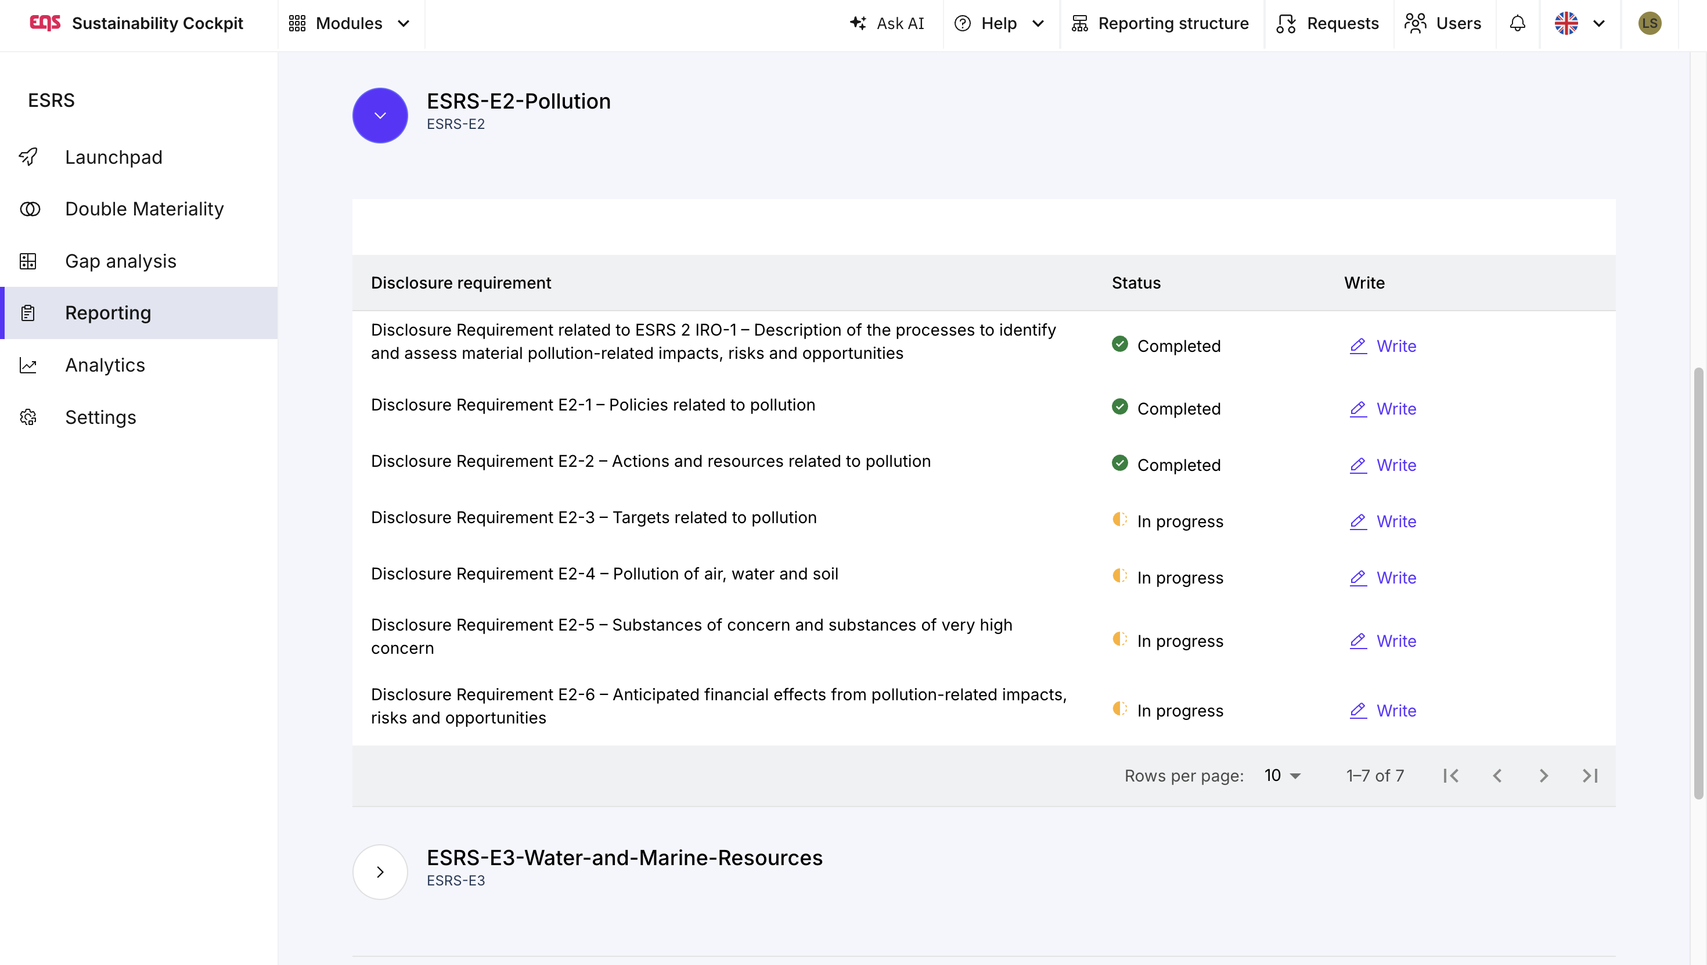The image size is (1707, 965).
Task: Click In progress icon for E2-6 row
Action: click(1120, 708)
